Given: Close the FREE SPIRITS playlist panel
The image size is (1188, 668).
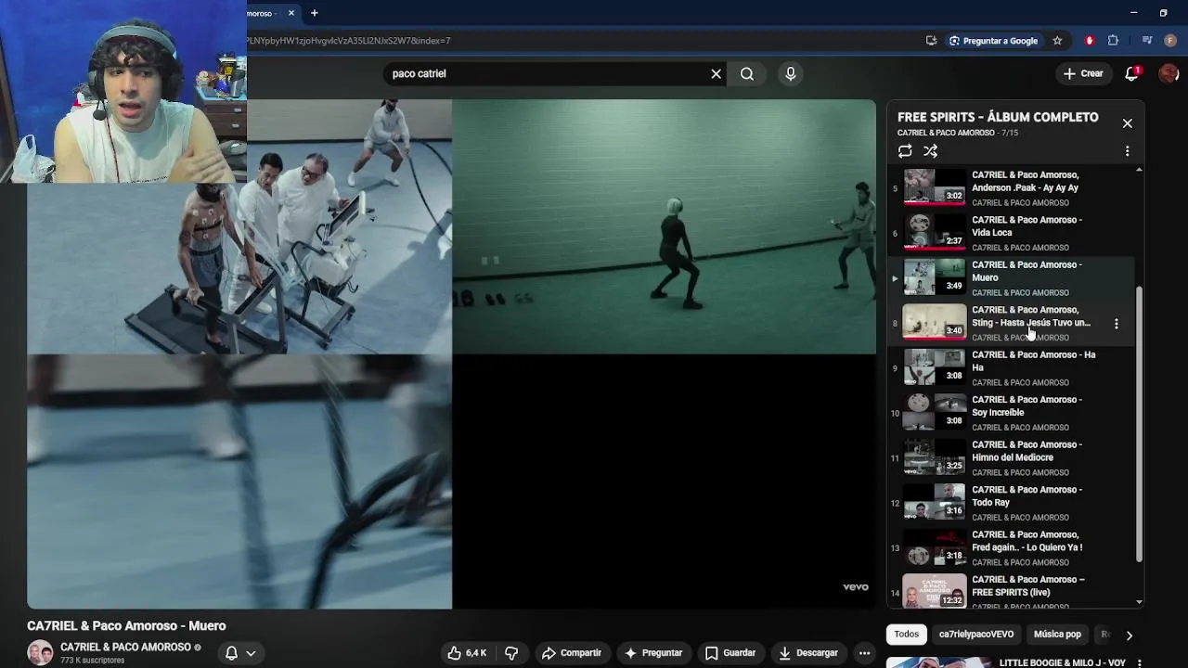Looking at the screenshot, I should (1127, 122).
